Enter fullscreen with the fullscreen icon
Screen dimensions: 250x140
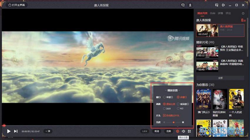(x=189, y=131)
